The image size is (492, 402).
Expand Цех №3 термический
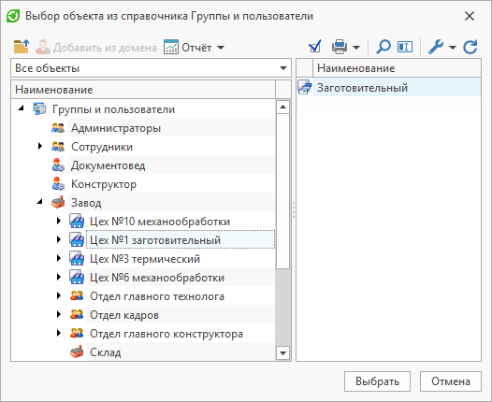tap(58, 258)
